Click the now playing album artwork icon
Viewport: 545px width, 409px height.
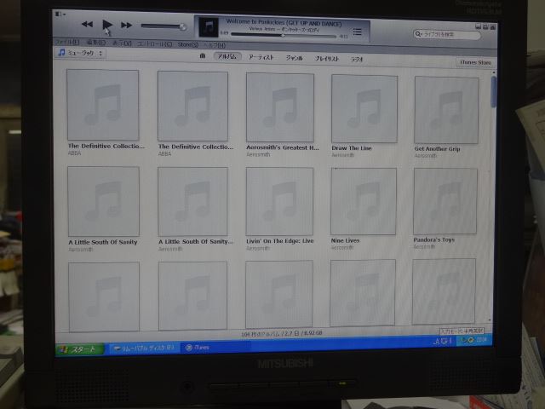208,26
